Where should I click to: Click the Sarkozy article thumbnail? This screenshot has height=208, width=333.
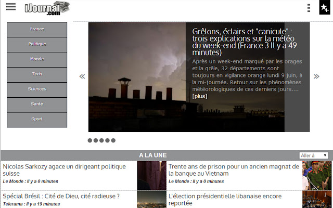click(151, 175)
